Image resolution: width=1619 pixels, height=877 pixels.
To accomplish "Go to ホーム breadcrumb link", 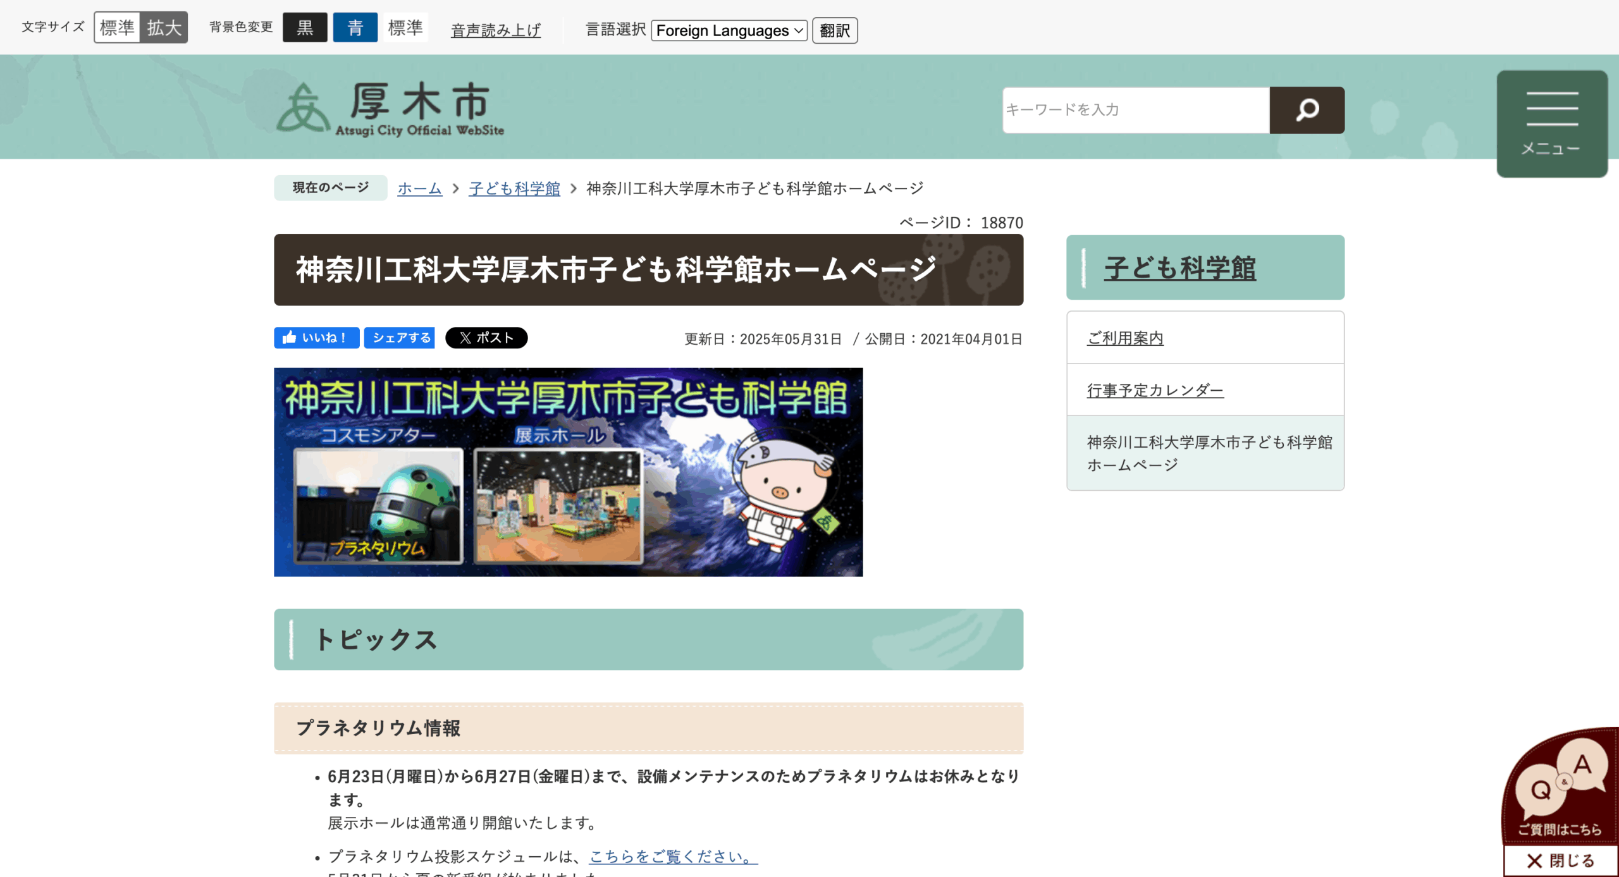I will click(x=419, y=188).
